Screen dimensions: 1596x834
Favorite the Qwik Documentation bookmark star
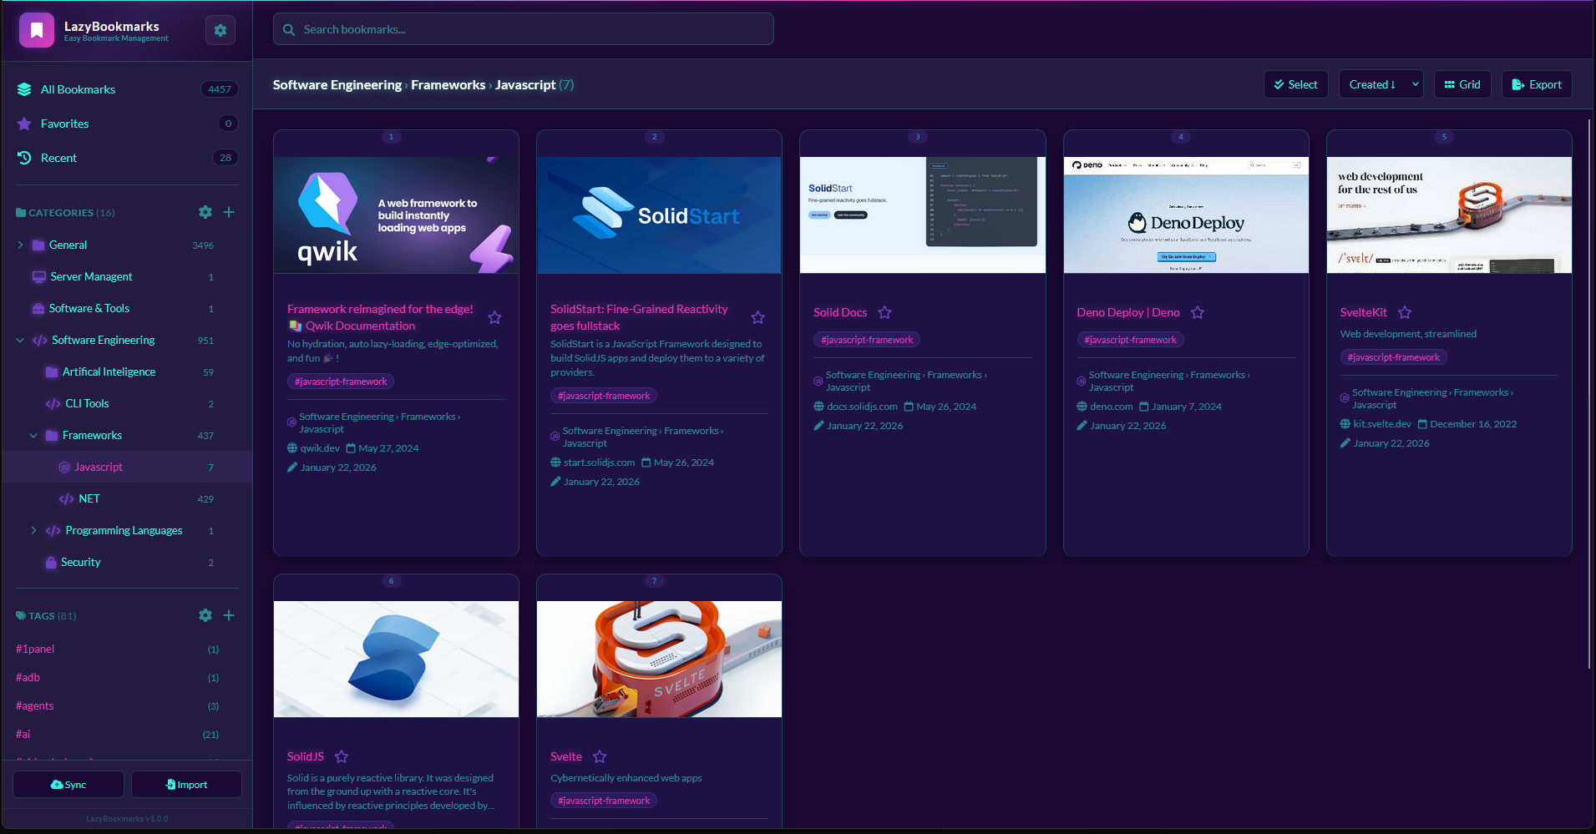(x=494, y=317)
